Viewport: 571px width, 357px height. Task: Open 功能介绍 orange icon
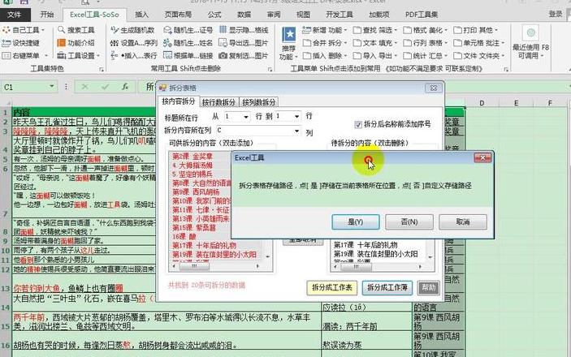(61, 42)
